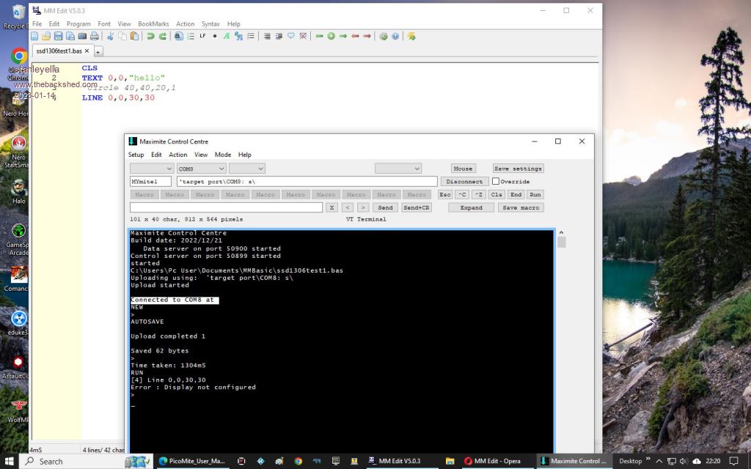This screenshot has height=469, width=751.
Task: Select the ssd1306test1.bas tab
Action: pyautogui.click(x=59, y=51)
